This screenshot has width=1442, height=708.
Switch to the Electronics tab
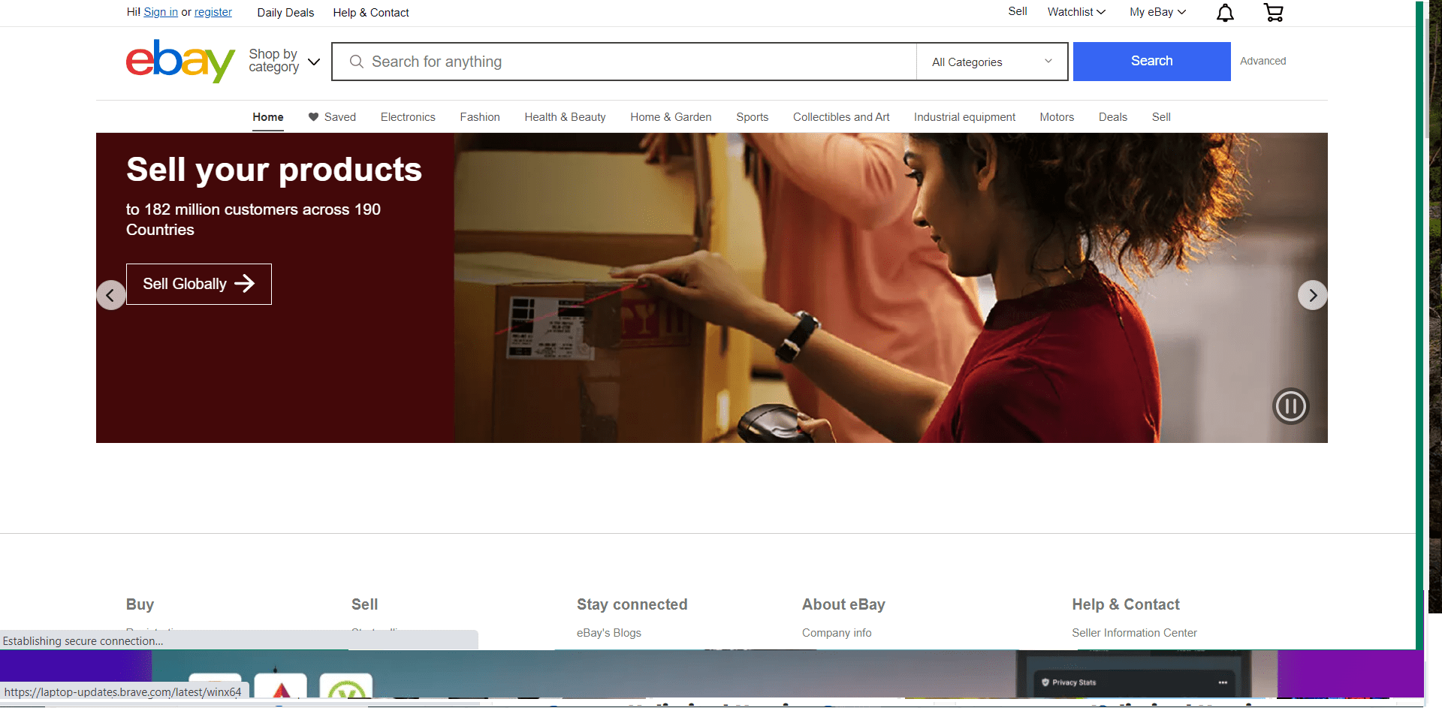[x=408, y=117]
